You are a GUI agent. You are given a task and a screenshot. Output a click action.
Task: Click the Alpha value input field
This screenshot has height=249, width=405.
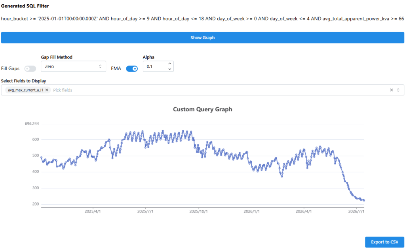tap(154, 67)
